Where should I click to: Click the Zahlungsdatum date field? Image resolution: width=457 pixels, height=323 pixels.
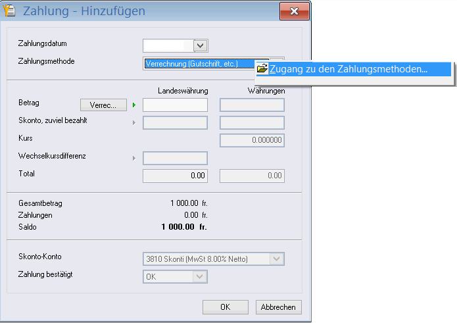click(168, 45)
